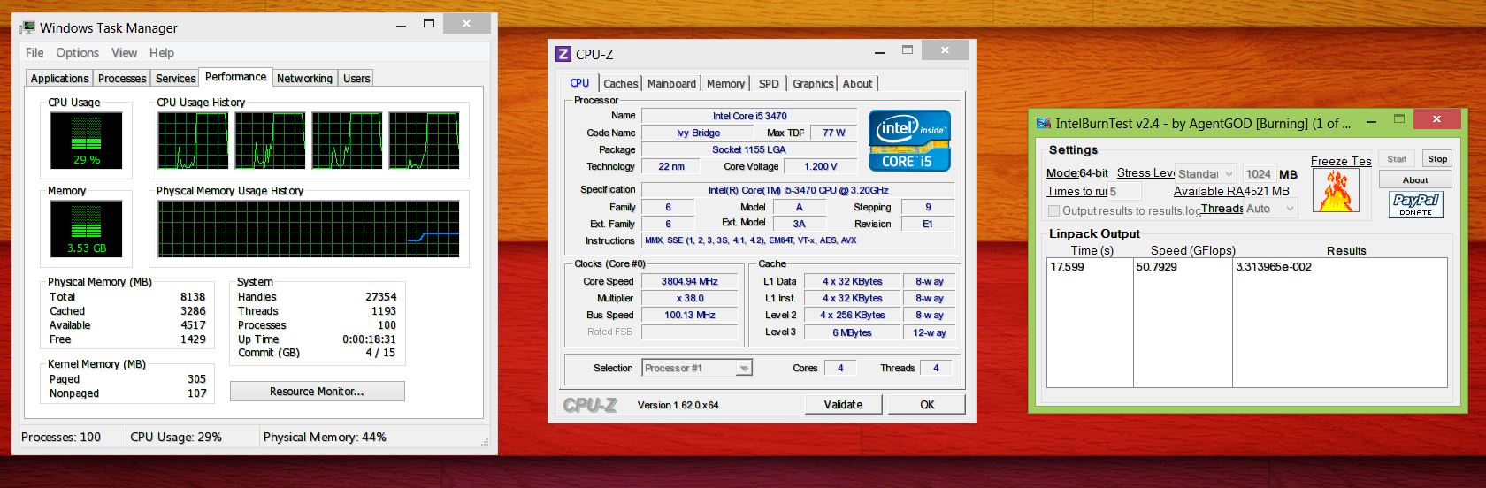This screenshot has width=1486, height=488.
Task: Click Processes: 100 in the status bar
Action: click(x=61, y=437)
